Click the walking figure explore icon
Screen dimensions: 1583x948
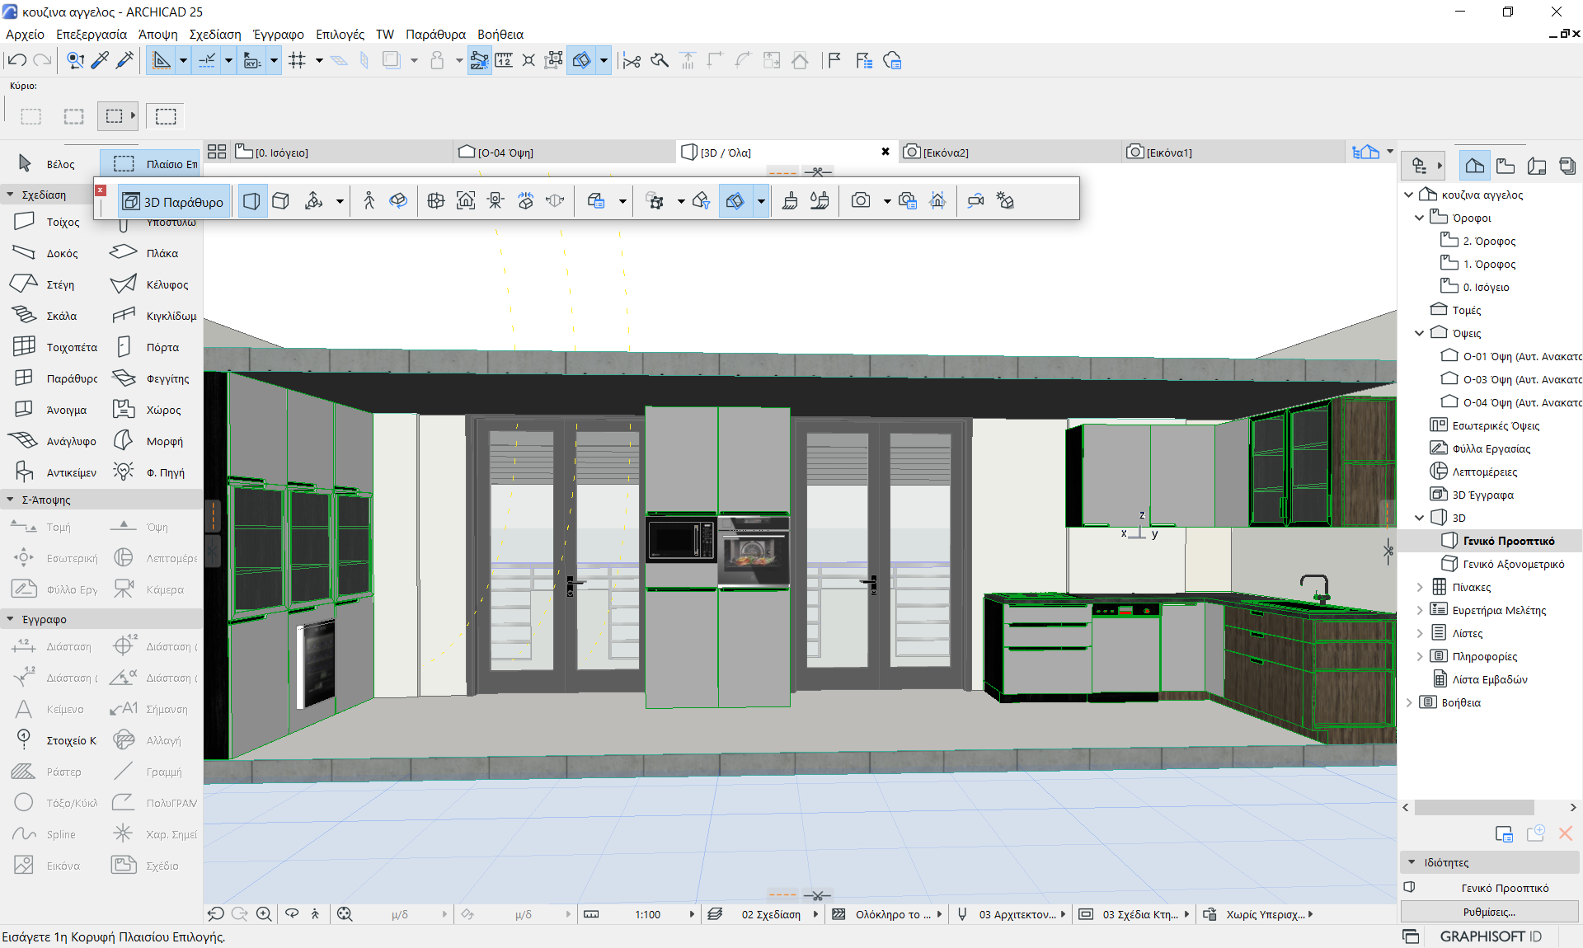369,201
